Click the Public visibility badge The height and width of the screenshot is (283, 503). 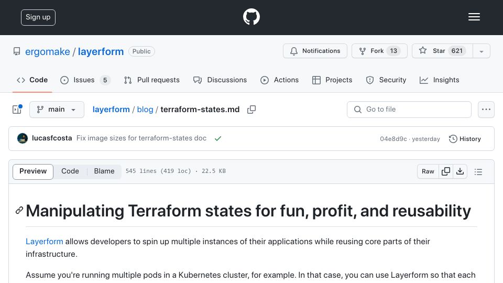coord(141,51)
